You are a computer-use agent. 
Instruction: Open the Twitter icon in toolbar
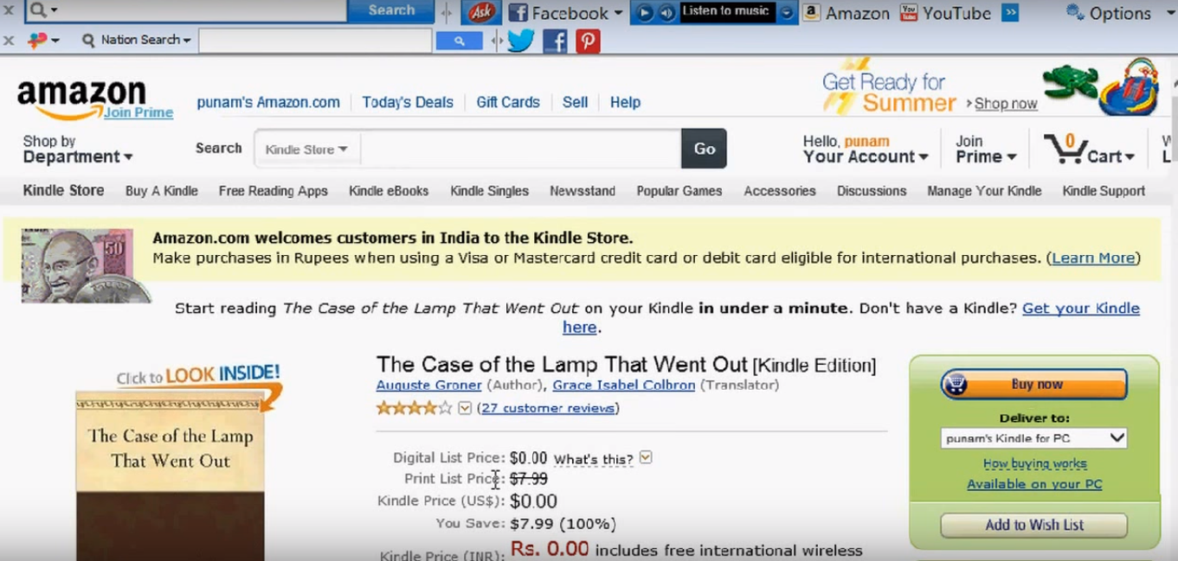click(520, 41)
